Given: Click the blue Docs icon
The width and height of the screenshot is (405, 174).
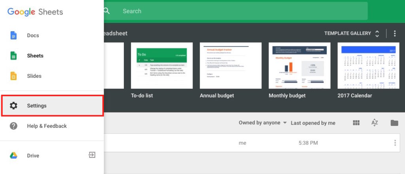Looking at the screenshot, I should pos(13,36).
